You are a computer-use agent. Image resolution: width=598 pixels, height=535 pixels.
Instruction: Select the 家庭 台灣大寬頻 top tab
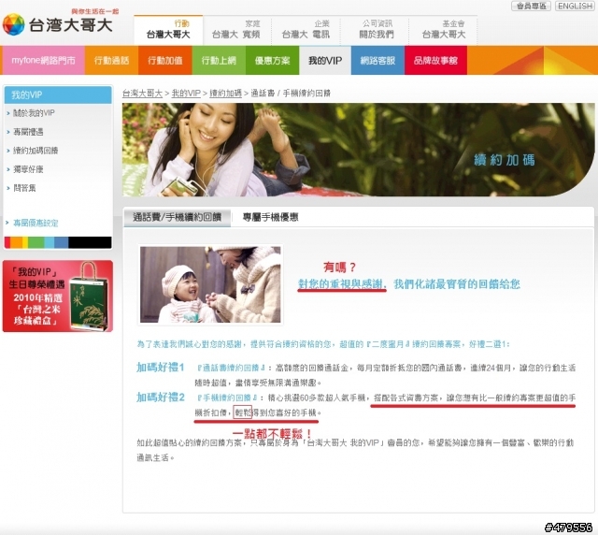coord(236,30)
